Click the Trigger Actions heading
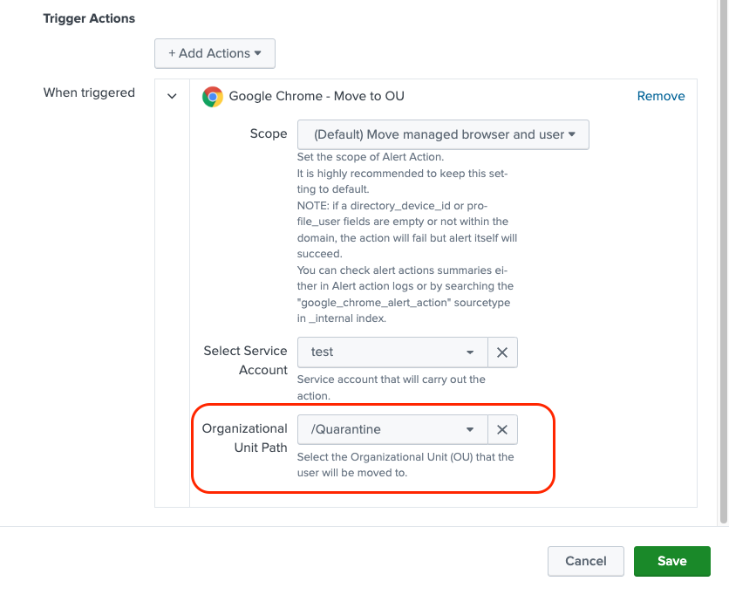 tap(89, 18)
